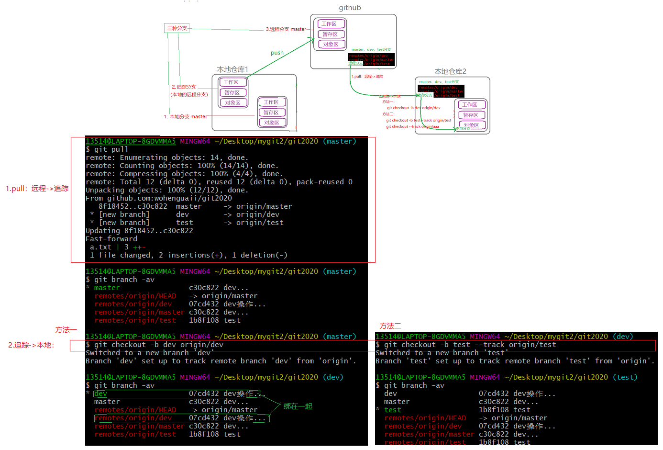Click the 绑在一起 green annotation
Viewport: 663px width, 450px height.
pos(298,406)
